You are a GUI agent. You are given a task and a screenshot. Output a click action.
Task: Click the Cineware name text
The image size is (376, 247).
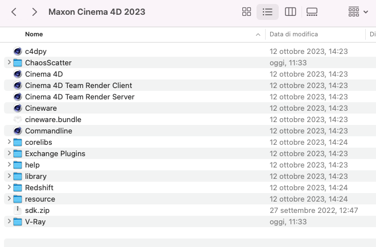[41, 108]
